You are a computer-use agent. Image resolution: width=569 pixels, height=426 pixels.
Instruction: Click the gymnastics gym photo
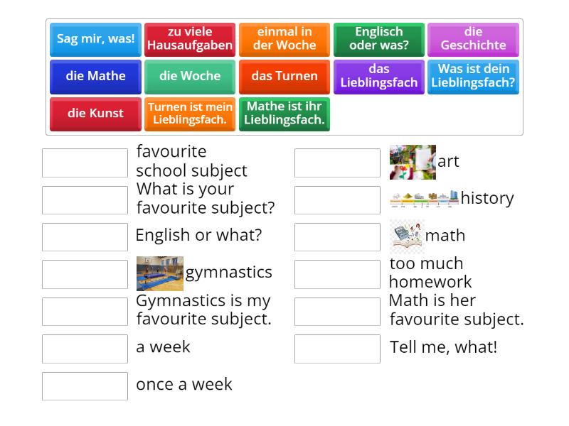click(x=159, y=273)
